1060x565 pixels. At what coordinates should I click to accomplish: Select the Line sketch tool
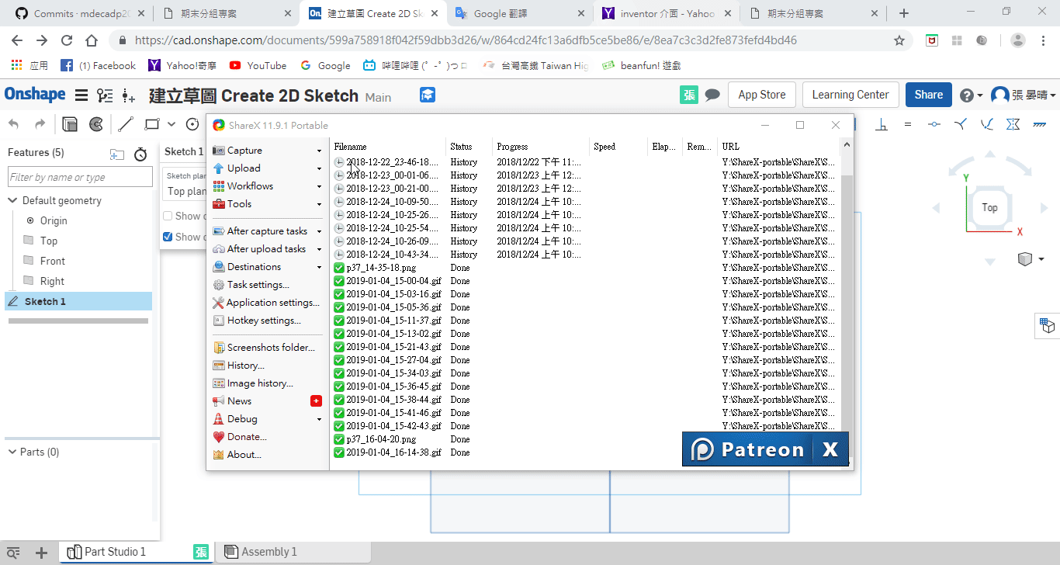click(126, 124)
